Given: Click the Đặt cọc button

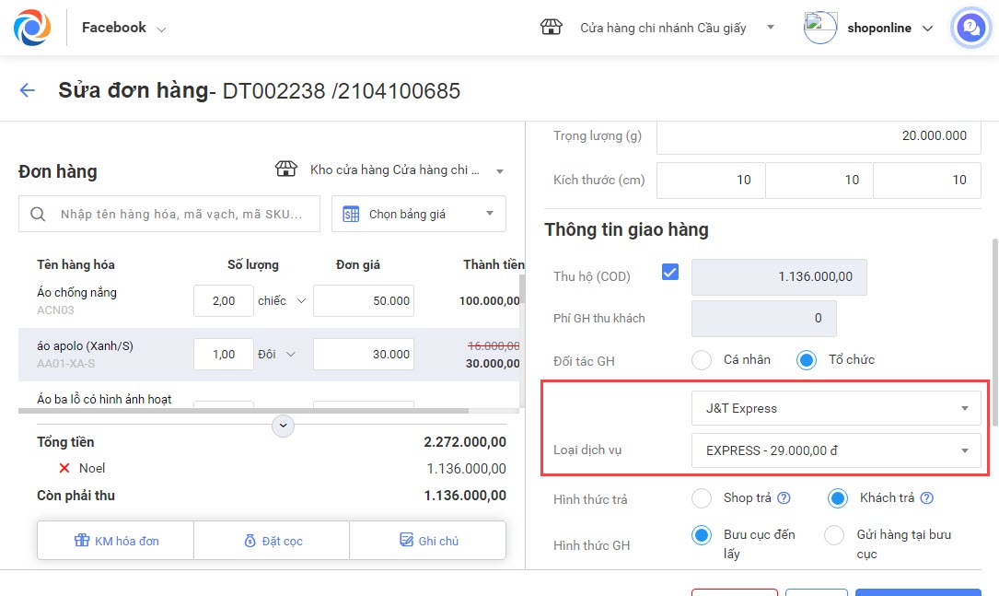Looking at the screenshot, I should coord(273,541).
